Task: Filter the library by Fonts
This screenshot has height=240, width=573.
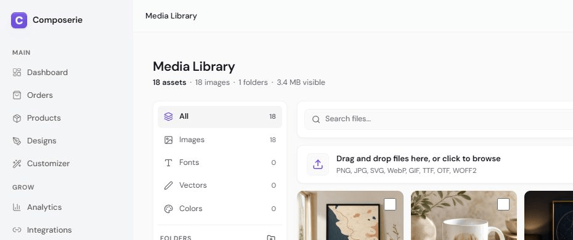Action: [220, 162]
